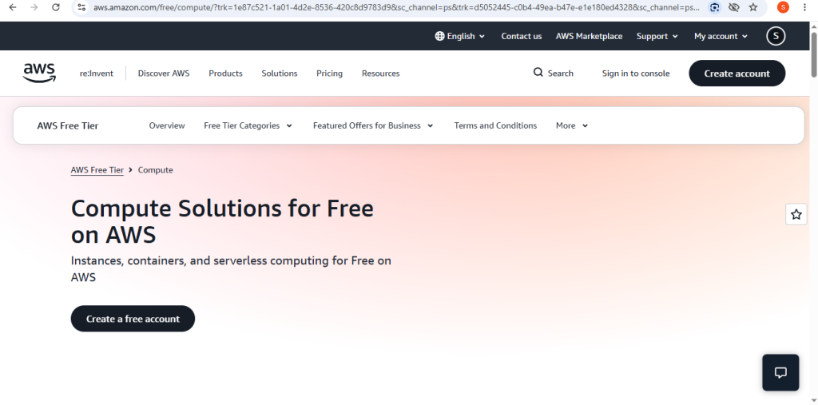The image size is (818, 405).
Task: Open the Resources menu
Action: (381, 73)
